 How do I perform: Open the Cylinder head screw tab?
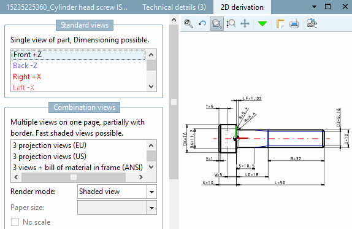67,7
